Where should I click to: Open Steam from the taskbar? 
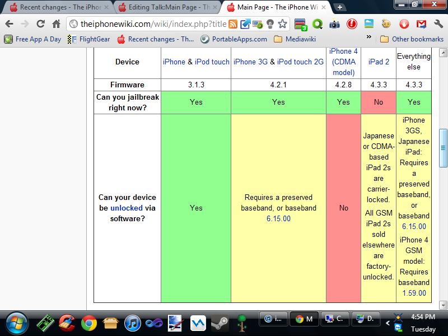[x=220, y=324]
